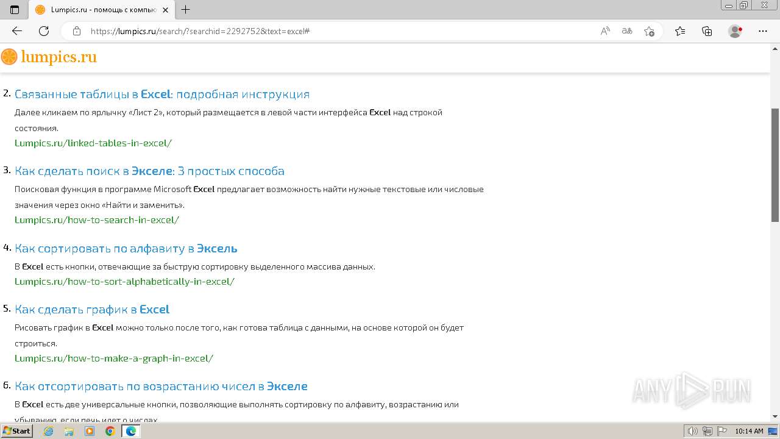Open the linked-tables-in-excel URL link
Viewport: 780px width, 439px height.
(93, 143)
